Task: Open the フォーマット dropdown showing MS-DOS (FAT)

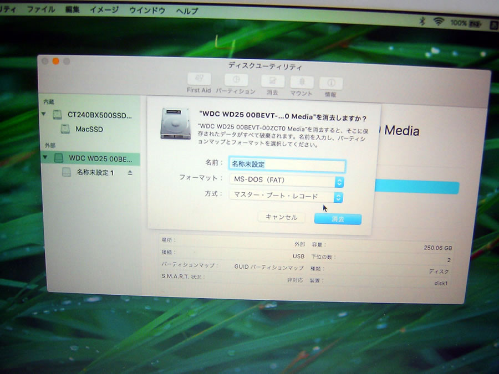Action: [287, 181]
